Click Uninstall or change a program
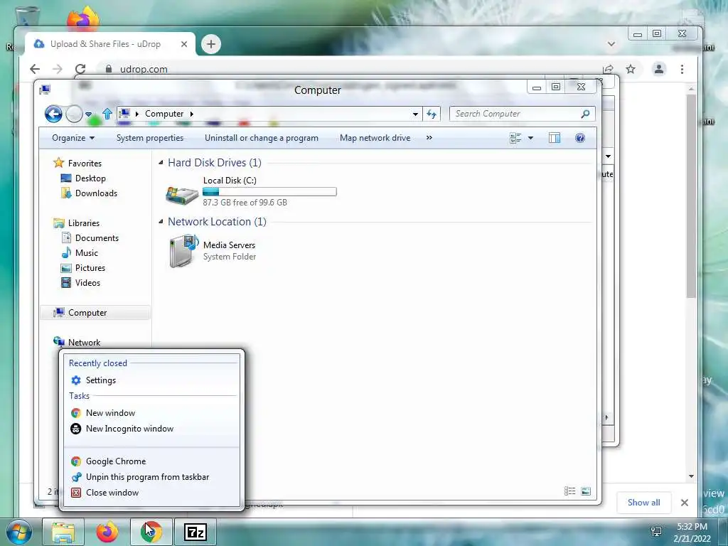 click(x=262, y=138)
